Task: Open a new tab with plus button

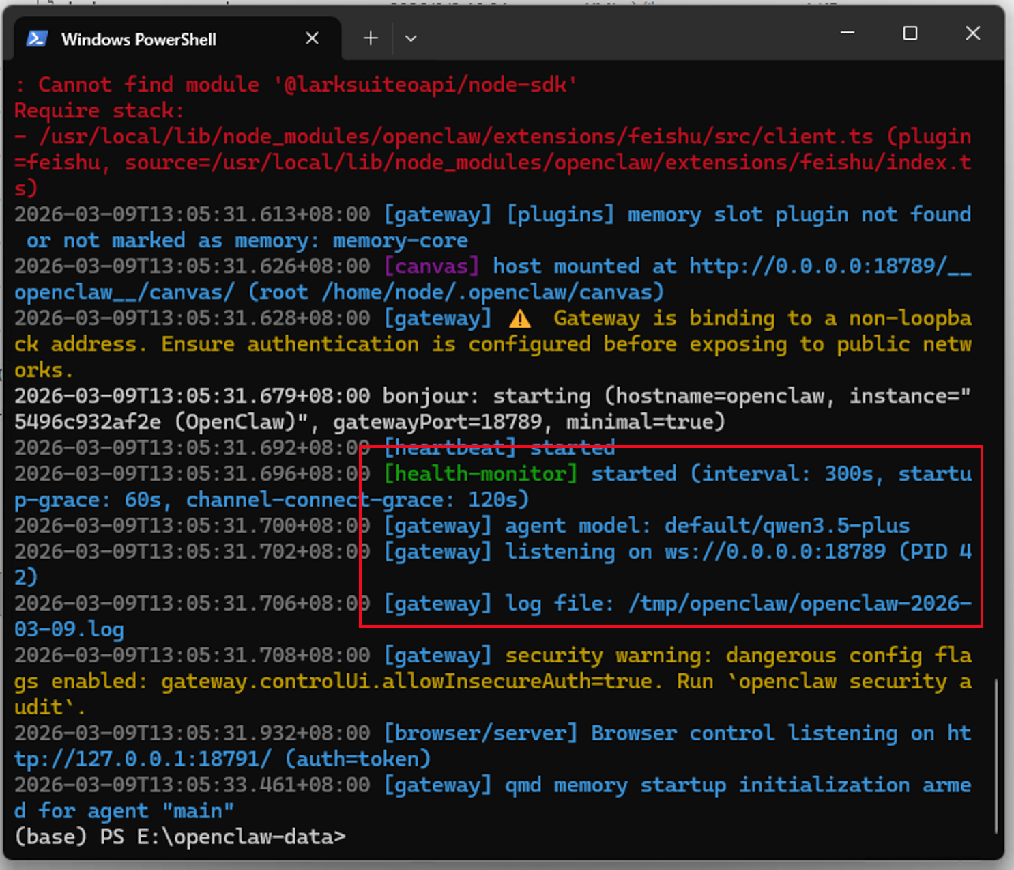Action: pyautogui.click(x=371, y=38)
